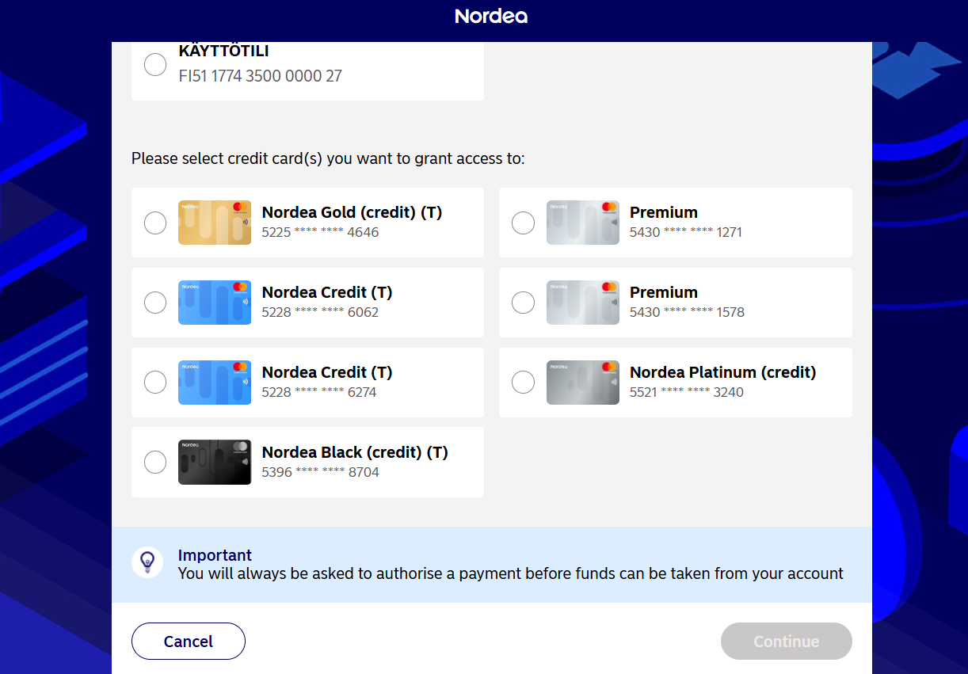This screenshot has width=968, height=674.
Task: Click card number 5225 **** **** 4646
Action: tap(320, 233)
